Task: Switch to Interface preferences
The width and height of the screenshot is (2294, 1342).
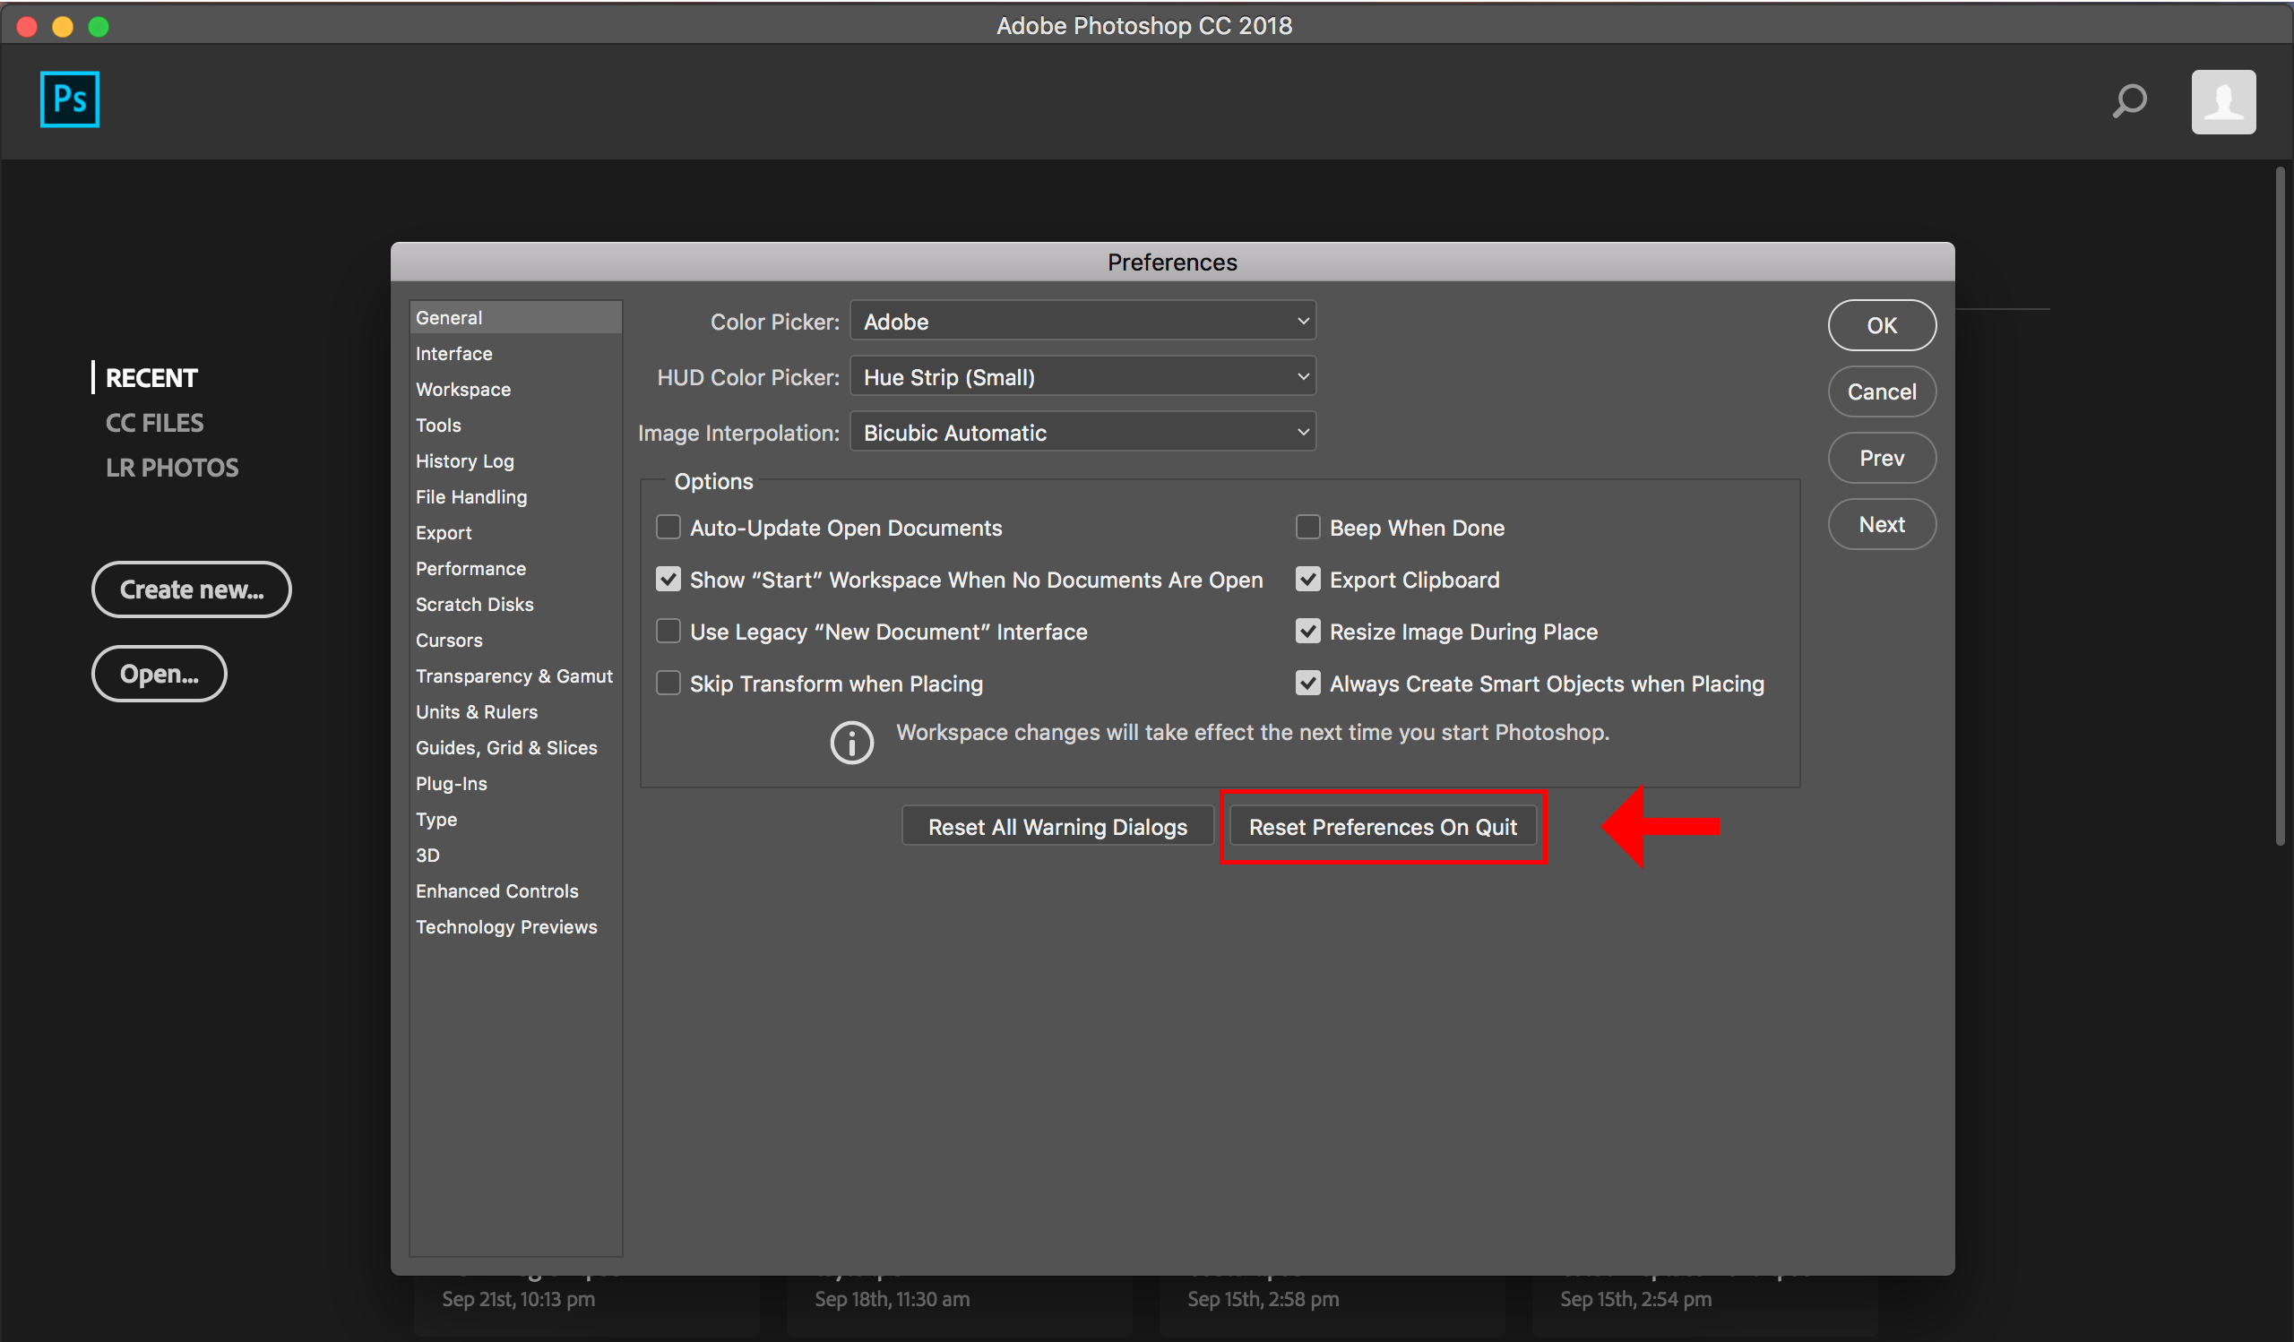Action: click(x=515, y=353)
